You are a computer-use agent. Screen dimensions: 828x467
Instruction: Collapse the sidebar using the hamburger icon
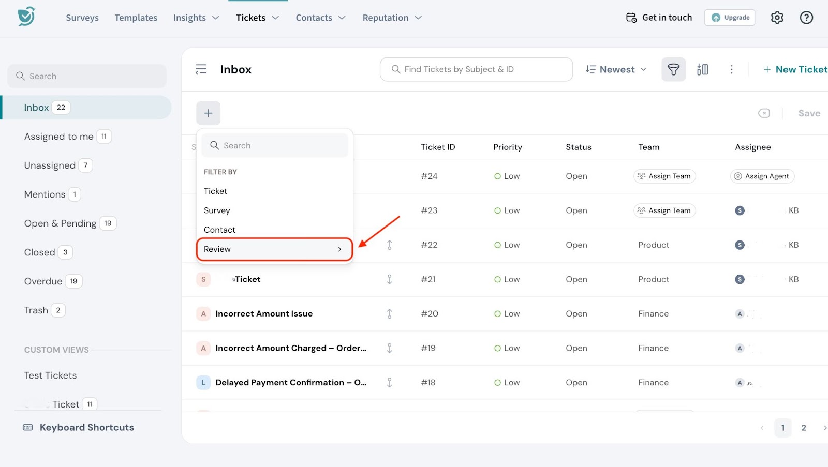click(201, 69)
